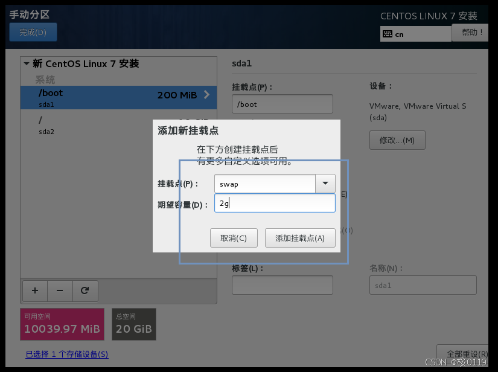Screen dimensions: 498x372
Task: Click the 修改...(M) device button
Action: (397, 140)
